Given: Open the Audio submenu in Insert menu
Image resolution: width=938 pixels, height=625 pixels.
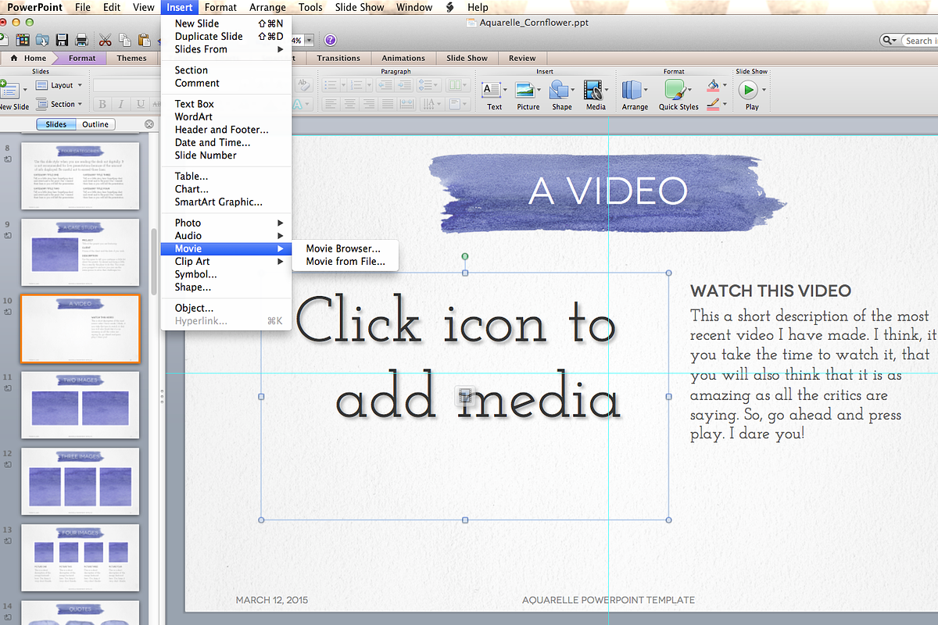Looking at the screenshot, I should tap(226, 236).
